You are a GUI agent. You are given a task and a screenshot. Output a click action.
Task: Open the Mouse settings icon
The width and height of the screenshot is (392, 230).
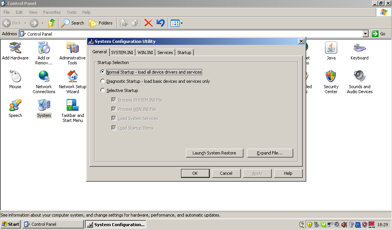pyautogui.click(x=15, y=80)
